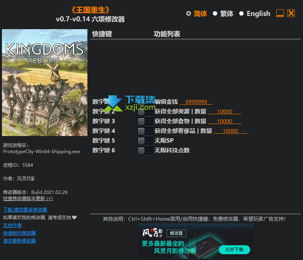Click the 编辑金钱 label
This screenshot has width=303, height=260.
(x=166, y=102)
